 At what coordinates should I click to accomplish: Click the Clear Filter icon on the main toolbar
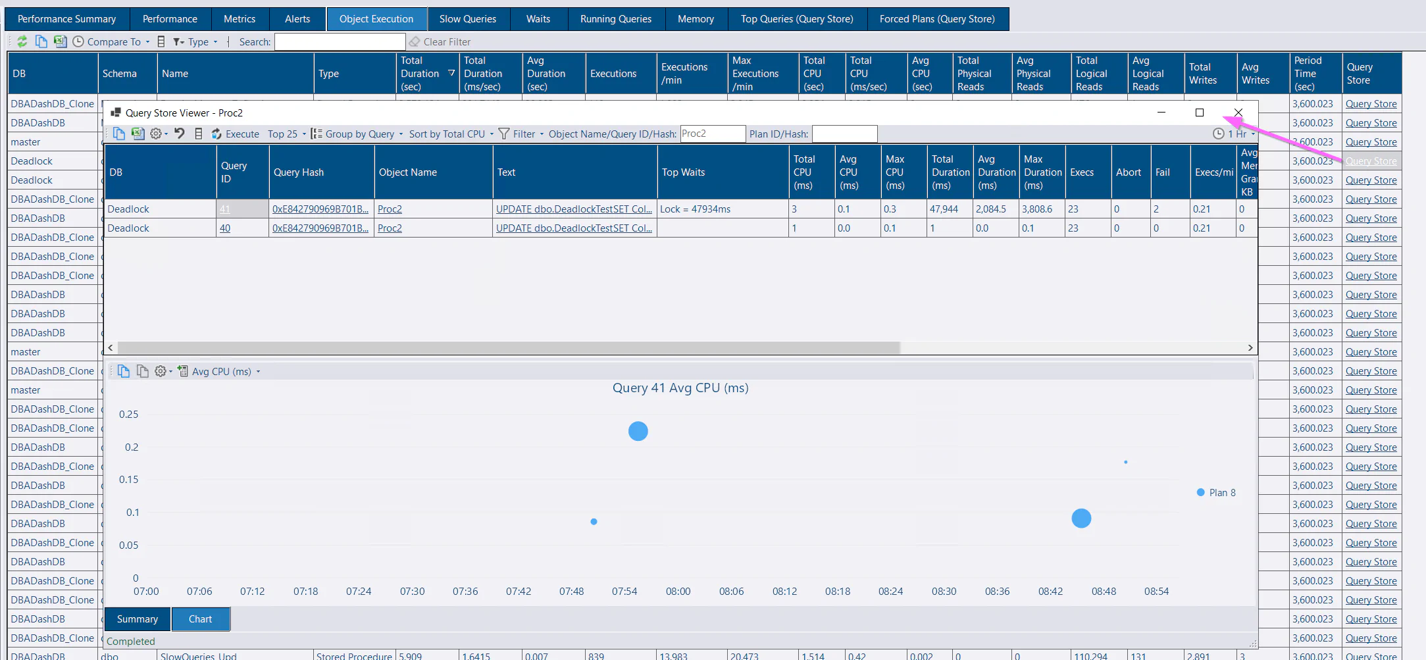[414, 41]
